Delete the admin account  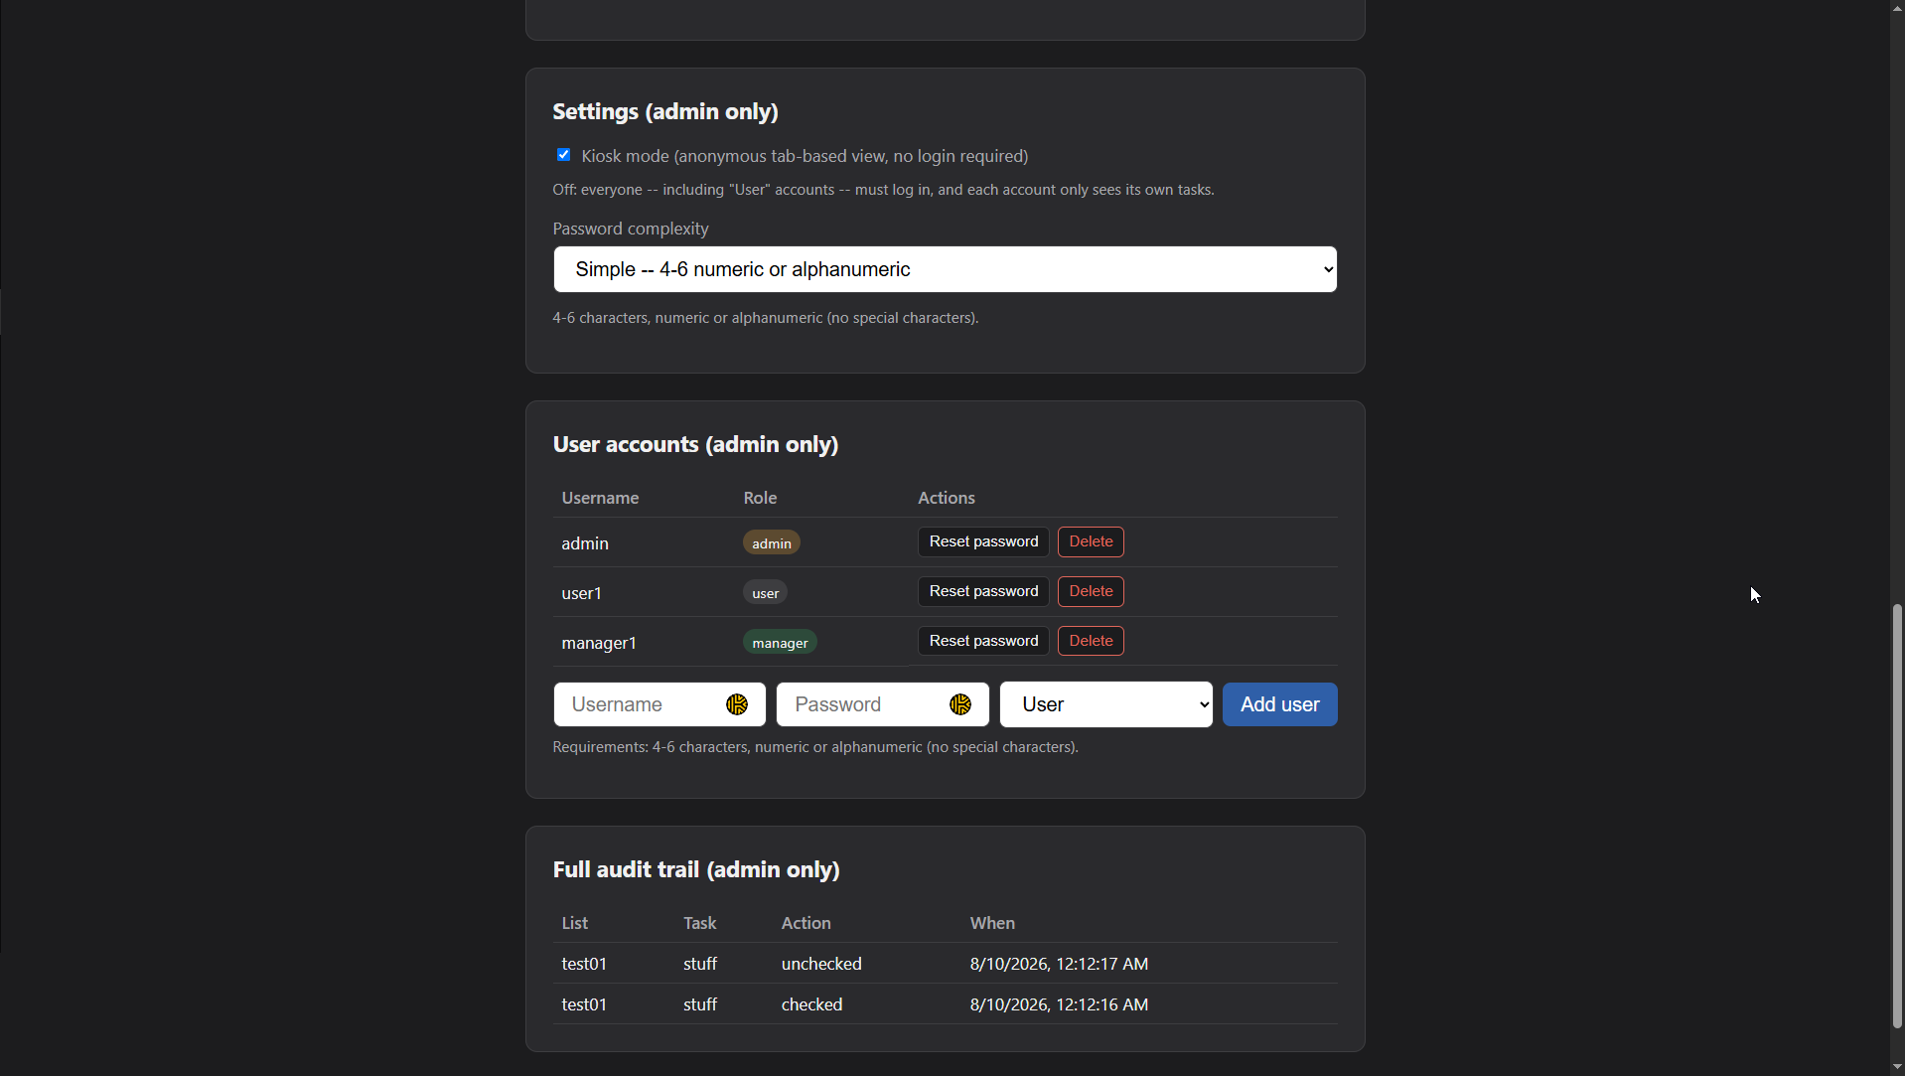click(x=1091, y=541)
